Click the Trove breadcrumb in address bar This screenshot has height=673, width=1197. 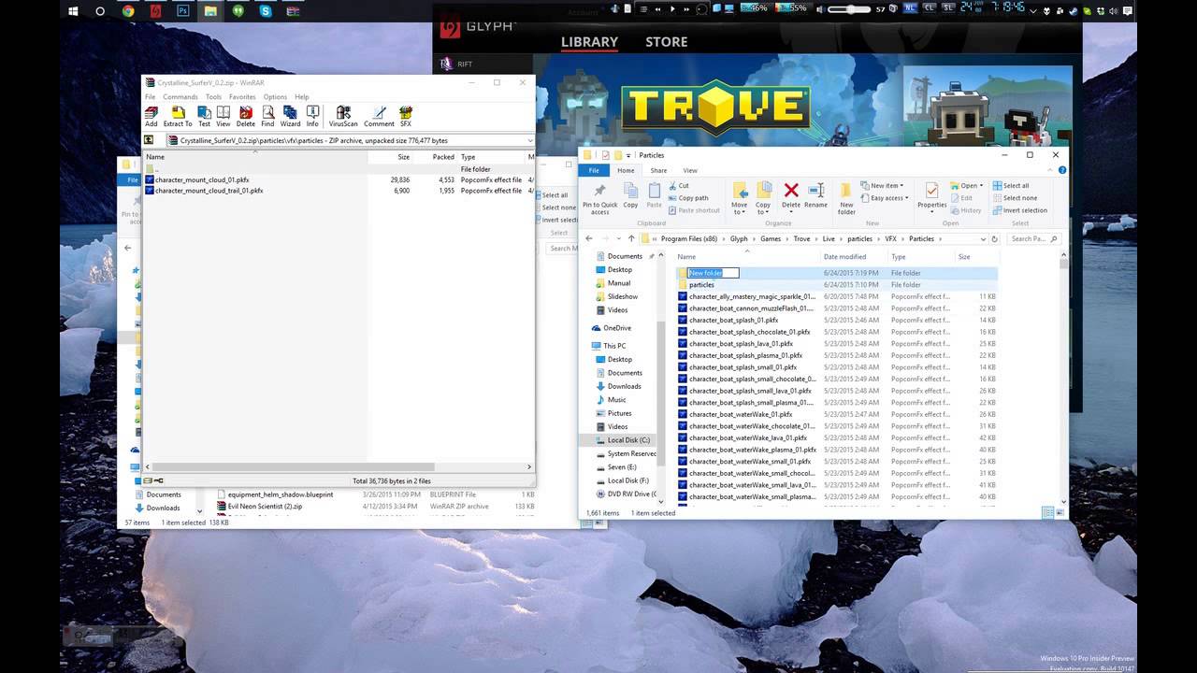pyautogui.click(x=801, y=238)
